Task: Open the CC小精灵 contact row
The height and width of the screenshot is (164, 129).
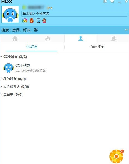Action: (64, 68)
